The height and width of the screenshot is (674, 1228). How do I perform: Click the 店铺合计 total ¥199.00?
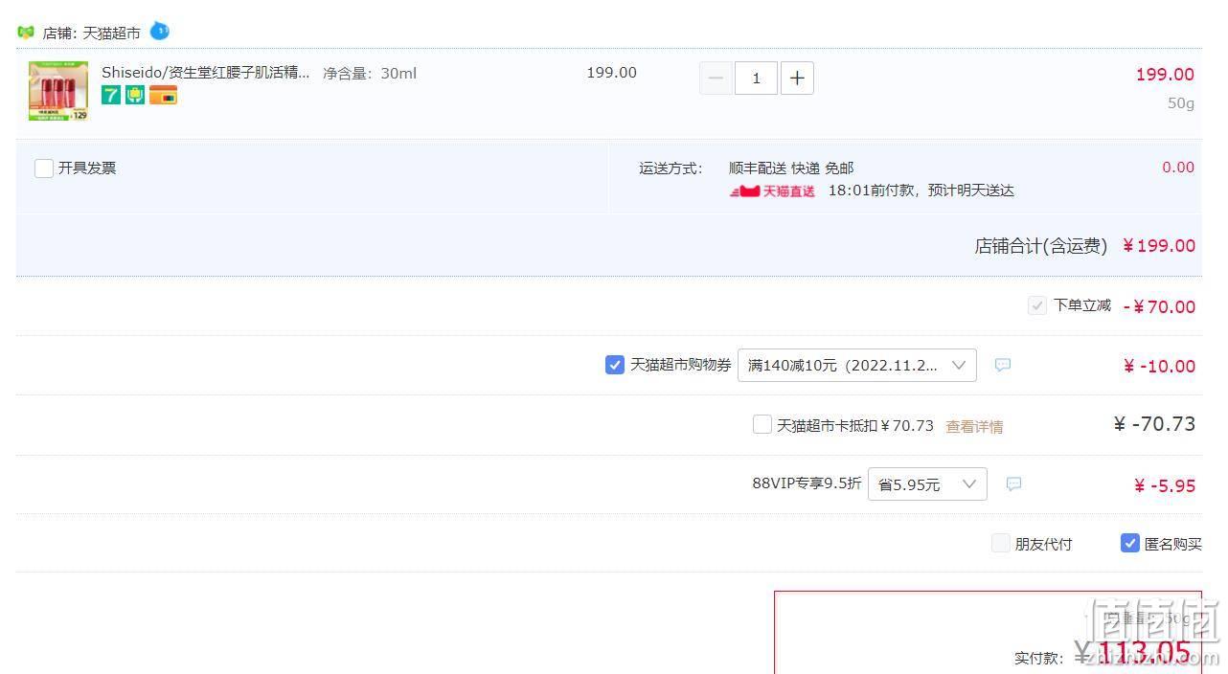(x=1159, y=246)
